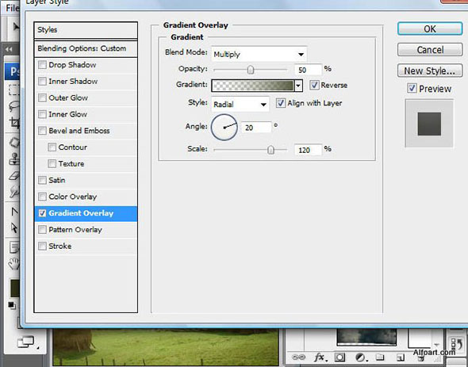Open the Blend Mode dropdown

[259, 54]
